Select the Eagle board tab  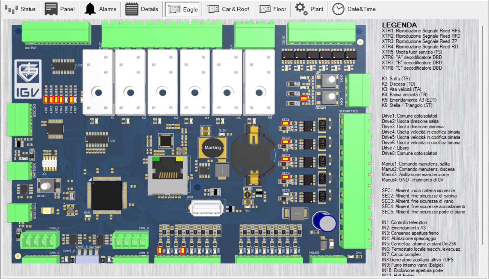pos(183,9)
